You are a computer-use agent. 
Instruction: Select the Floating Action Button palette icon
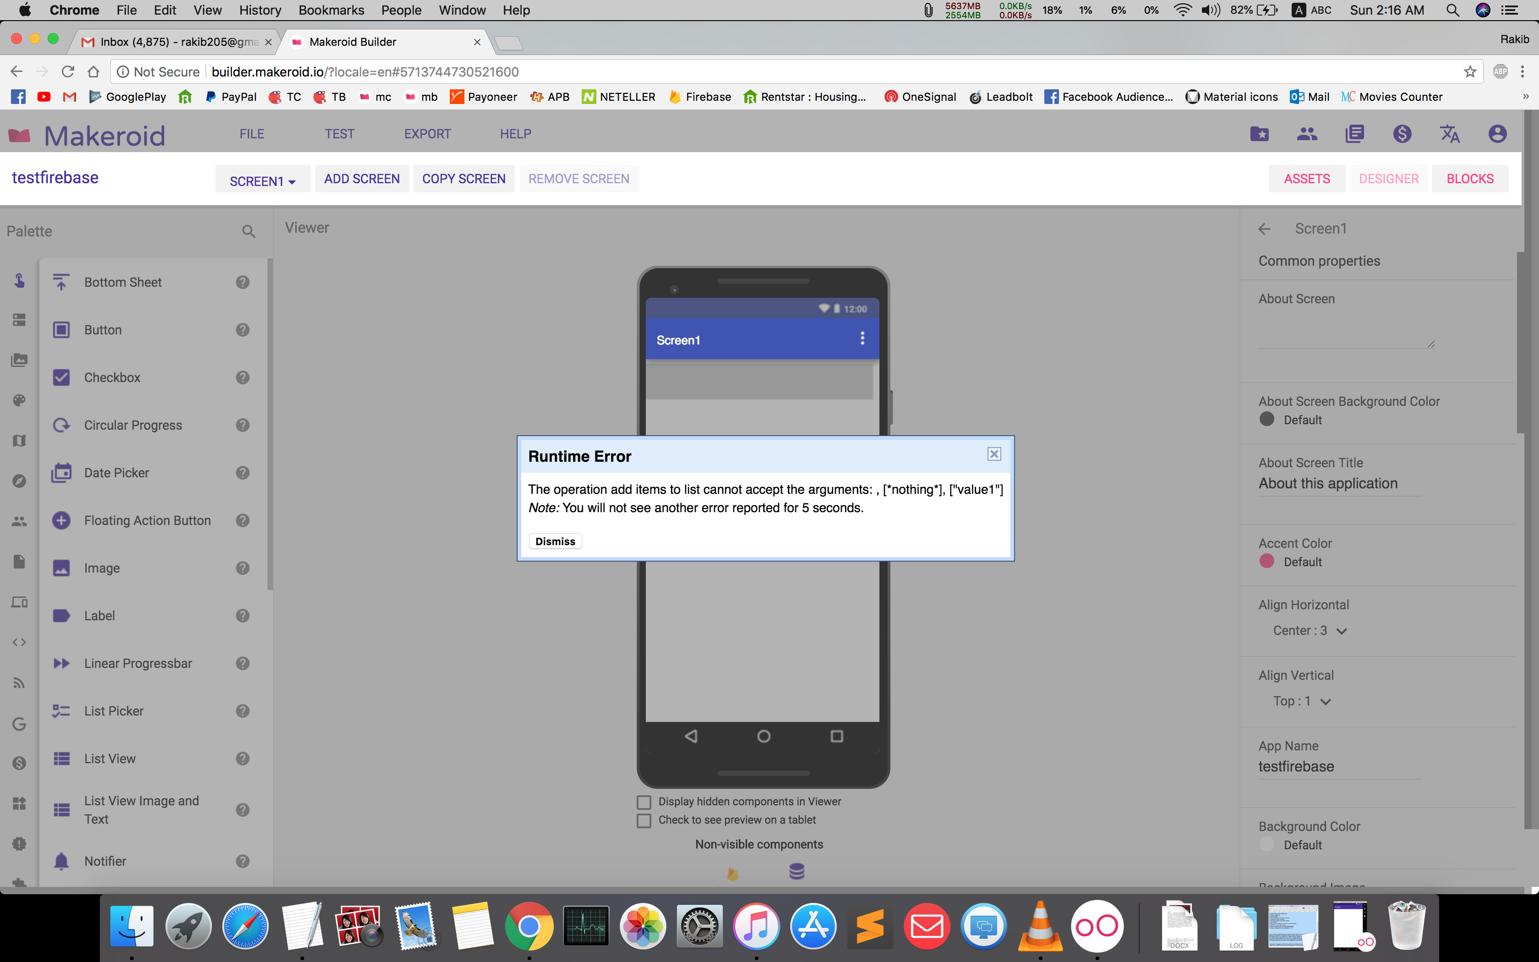click(61, 520)
